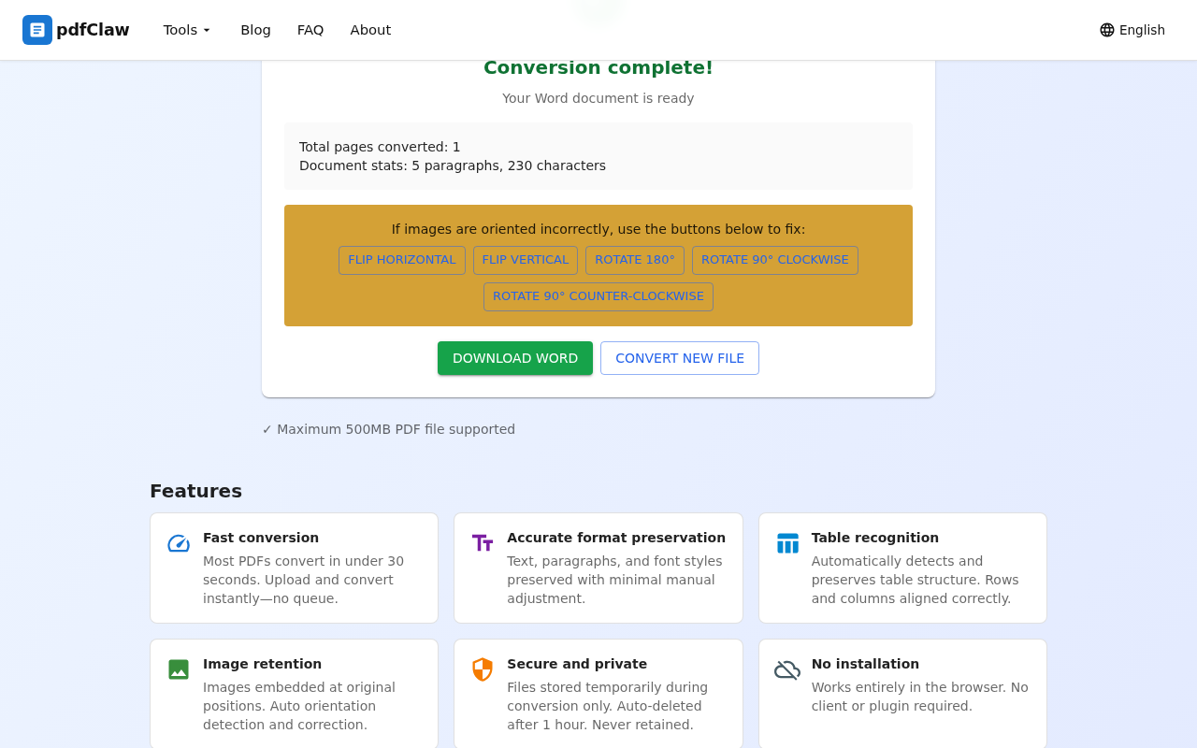Click the Secure and private shield icon

(x=483, y=669)
